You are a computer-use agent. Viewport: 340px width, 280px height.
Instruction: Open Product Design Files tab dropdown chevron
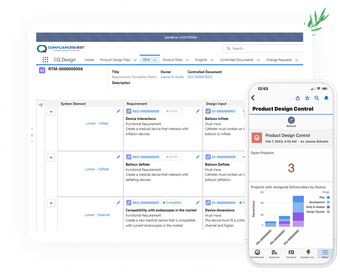(x=135, y=60)
